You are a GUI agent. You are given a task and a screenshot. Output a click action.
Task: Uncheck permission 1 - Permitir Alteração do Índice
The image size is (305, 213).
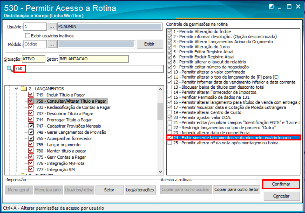point(170,31)
